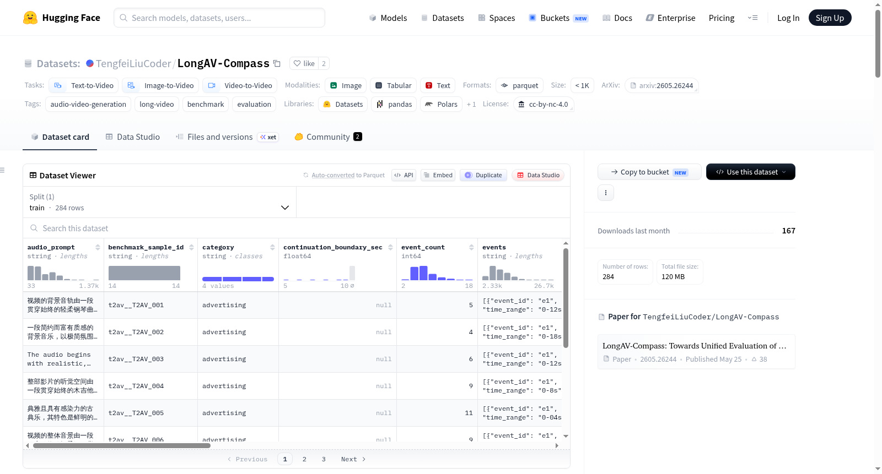Open Spaces in top navigation
The width and height of the screenshot is (882, 474).
(x=496, y=18)
